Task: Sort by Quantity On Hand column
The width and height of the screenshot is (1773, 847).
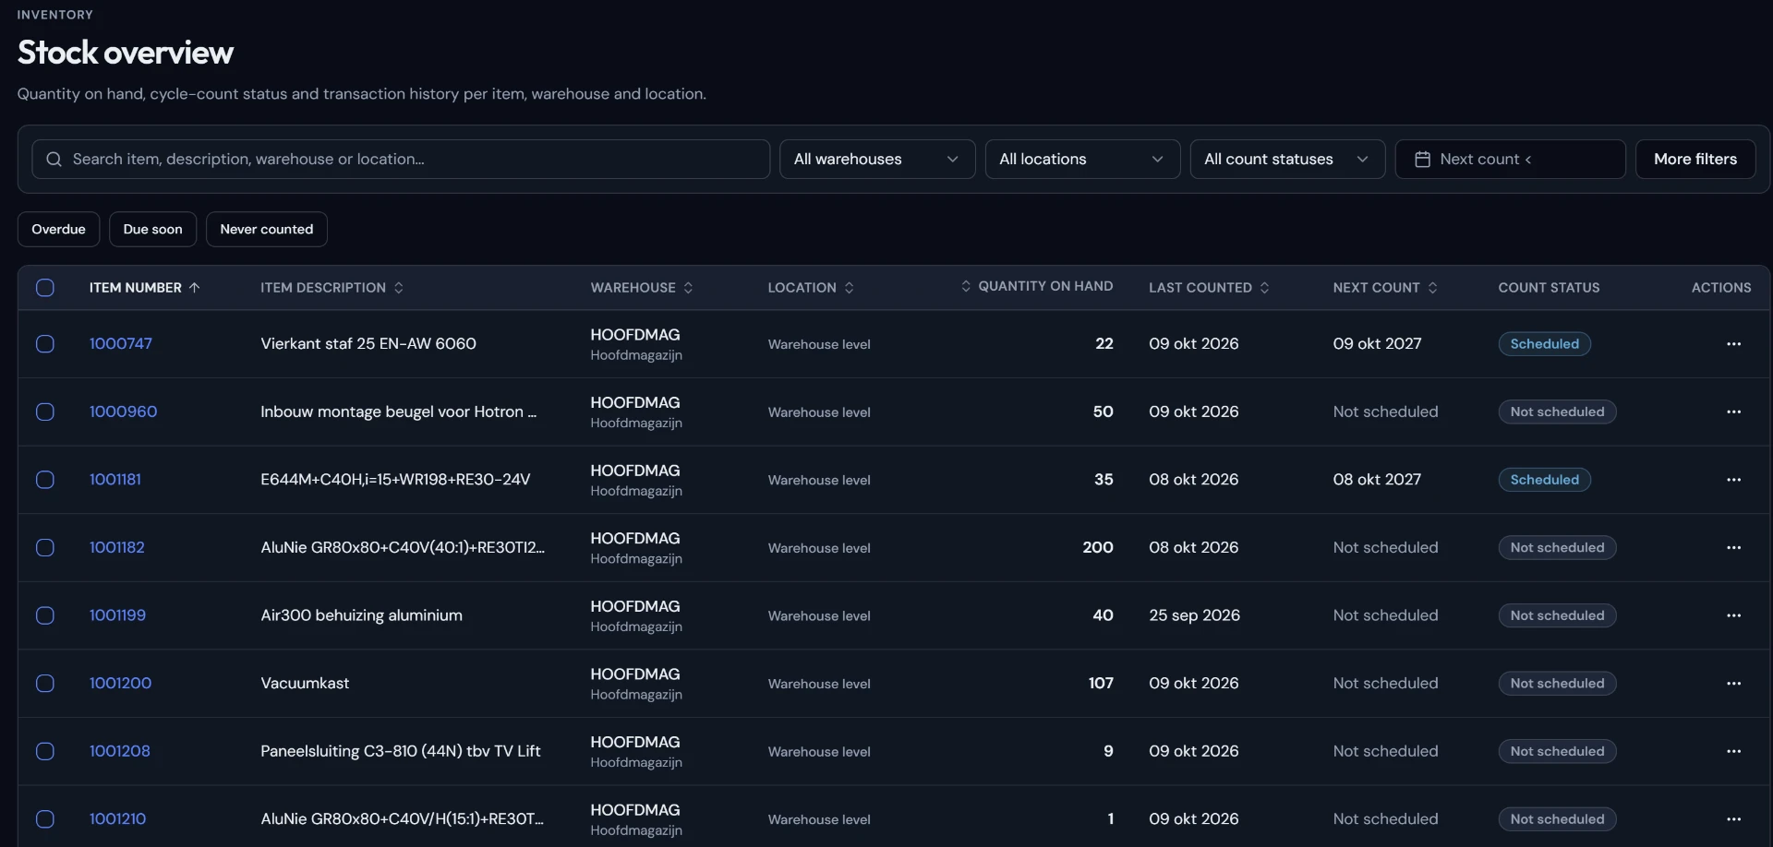Action: coord(1036,286)
